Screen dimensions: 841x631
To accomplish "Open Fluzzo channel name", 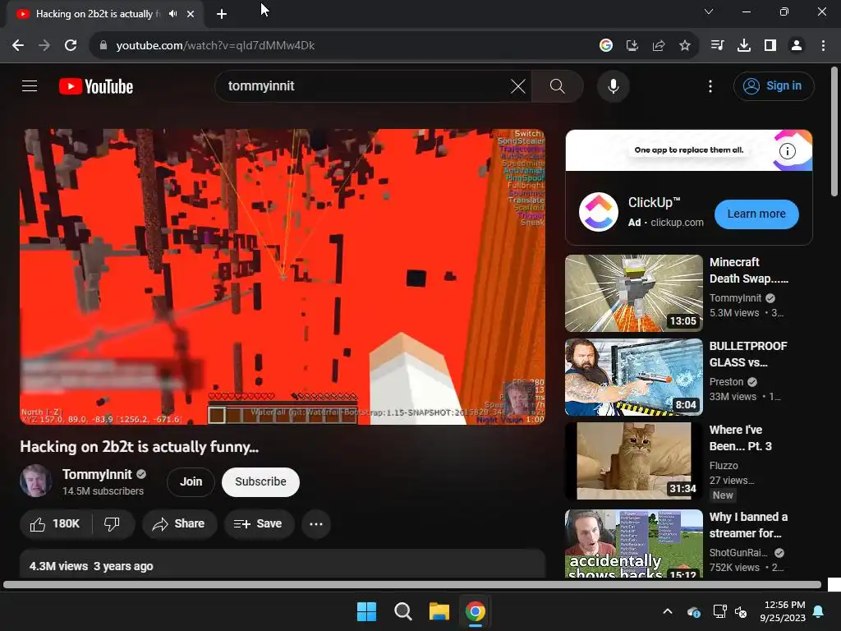I will (x=724, y=465).
